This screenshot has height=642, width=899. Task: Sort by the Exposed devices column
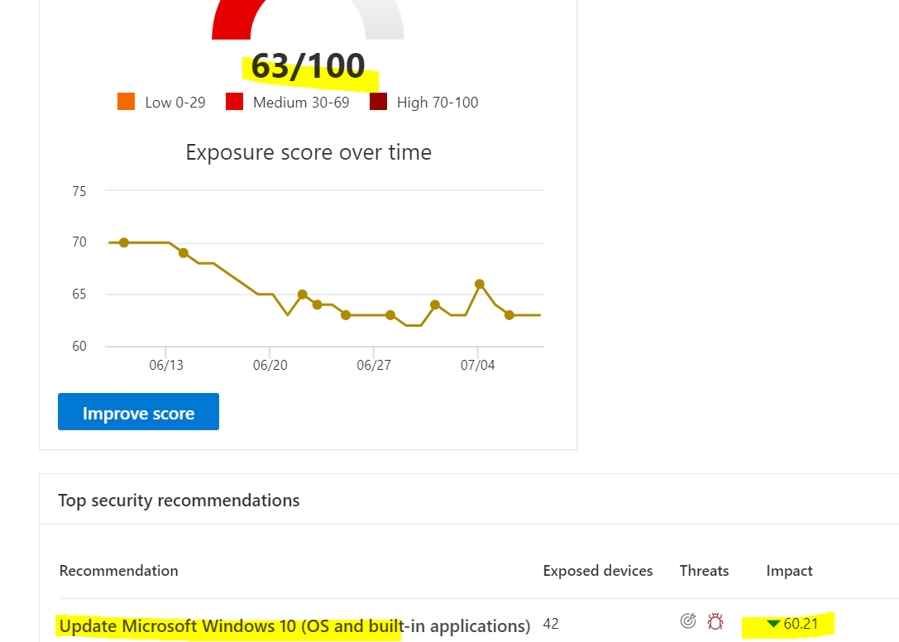(x=597, y=571)
